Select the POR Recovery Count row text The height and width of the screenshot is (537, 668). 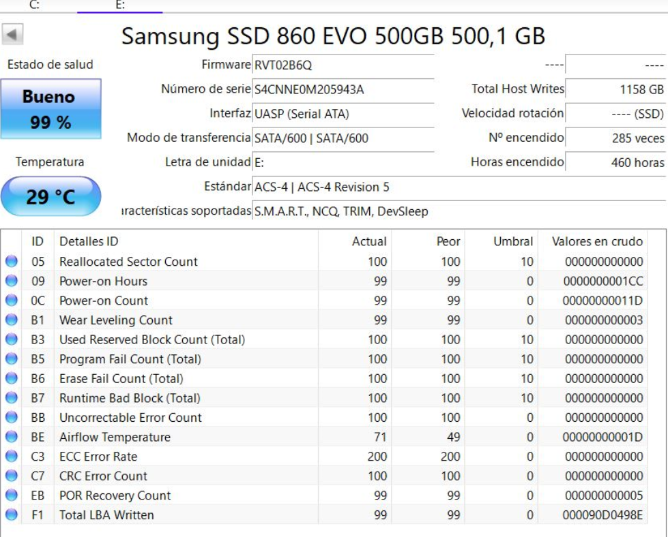(115, 495)
